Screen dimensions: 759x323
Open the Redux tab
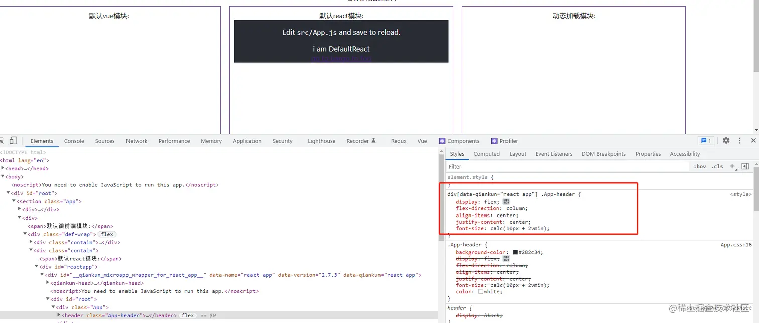(x=399, y=141)
